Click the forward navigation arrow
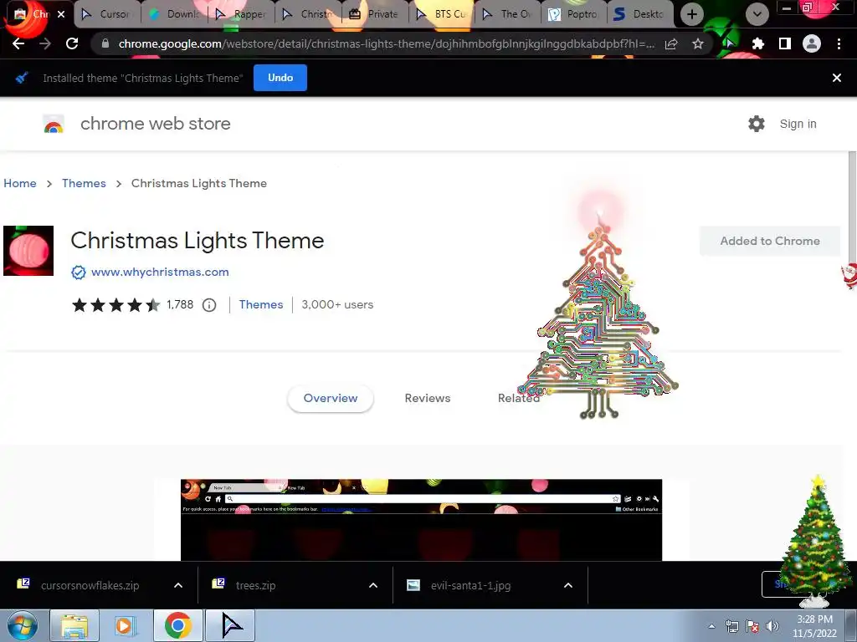The width and height of the screenshot is (857, 642). (x=45, y=43)
